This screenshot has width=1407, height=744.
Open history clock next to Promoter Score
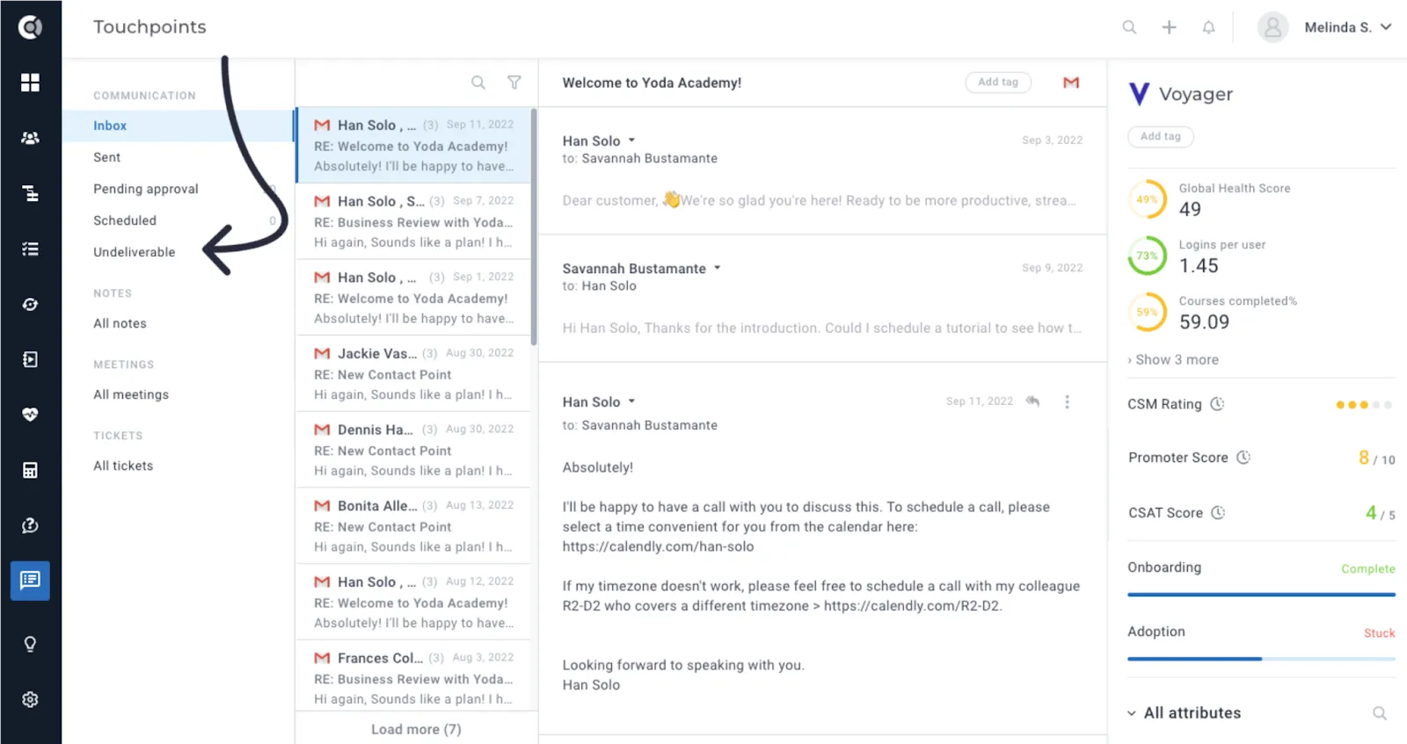(1243, 458)
